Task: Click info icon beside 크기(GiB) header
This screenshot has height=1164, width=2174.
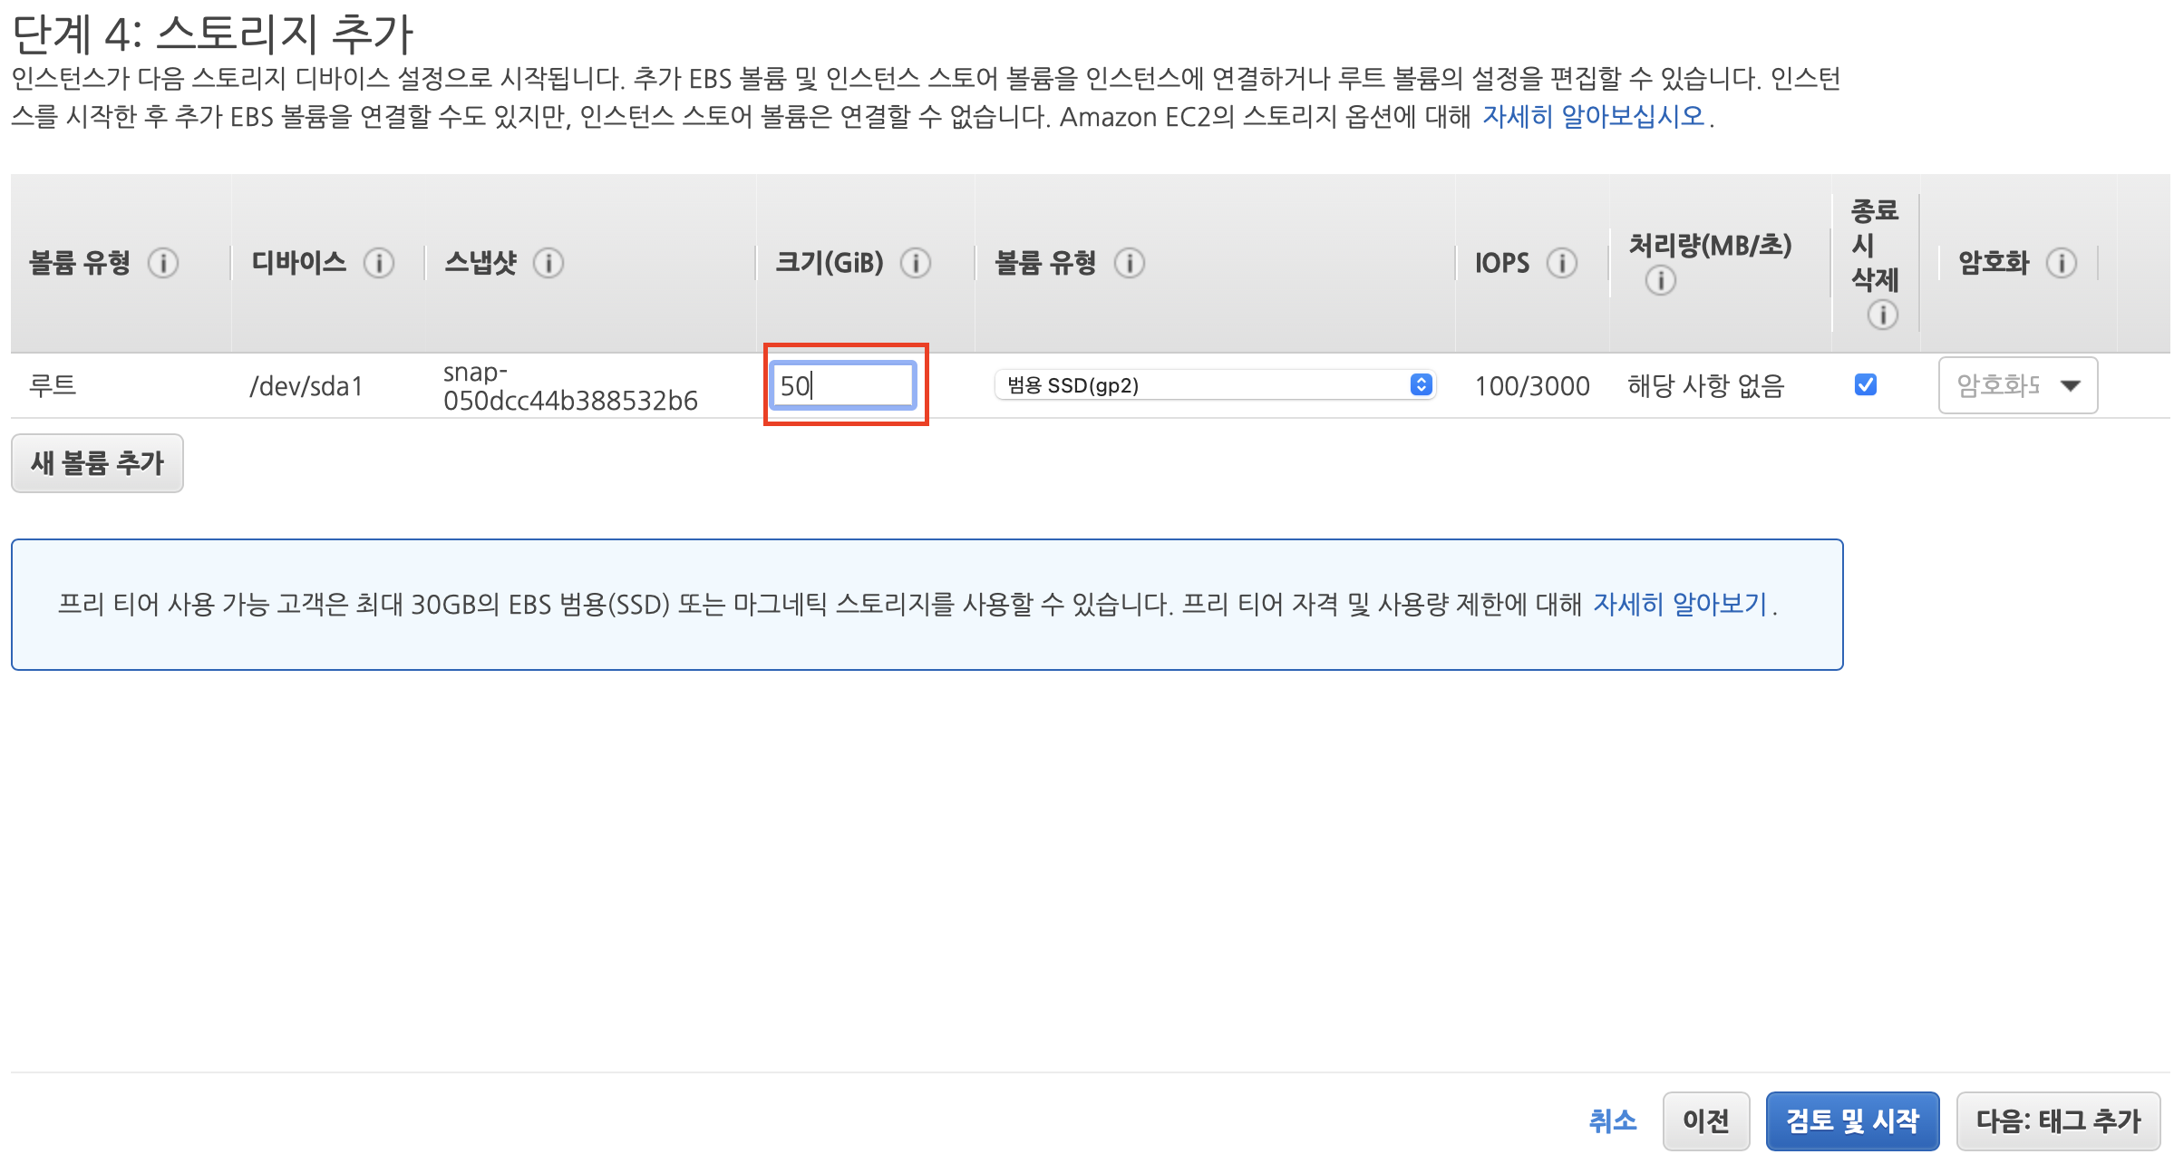Action: 916,263
